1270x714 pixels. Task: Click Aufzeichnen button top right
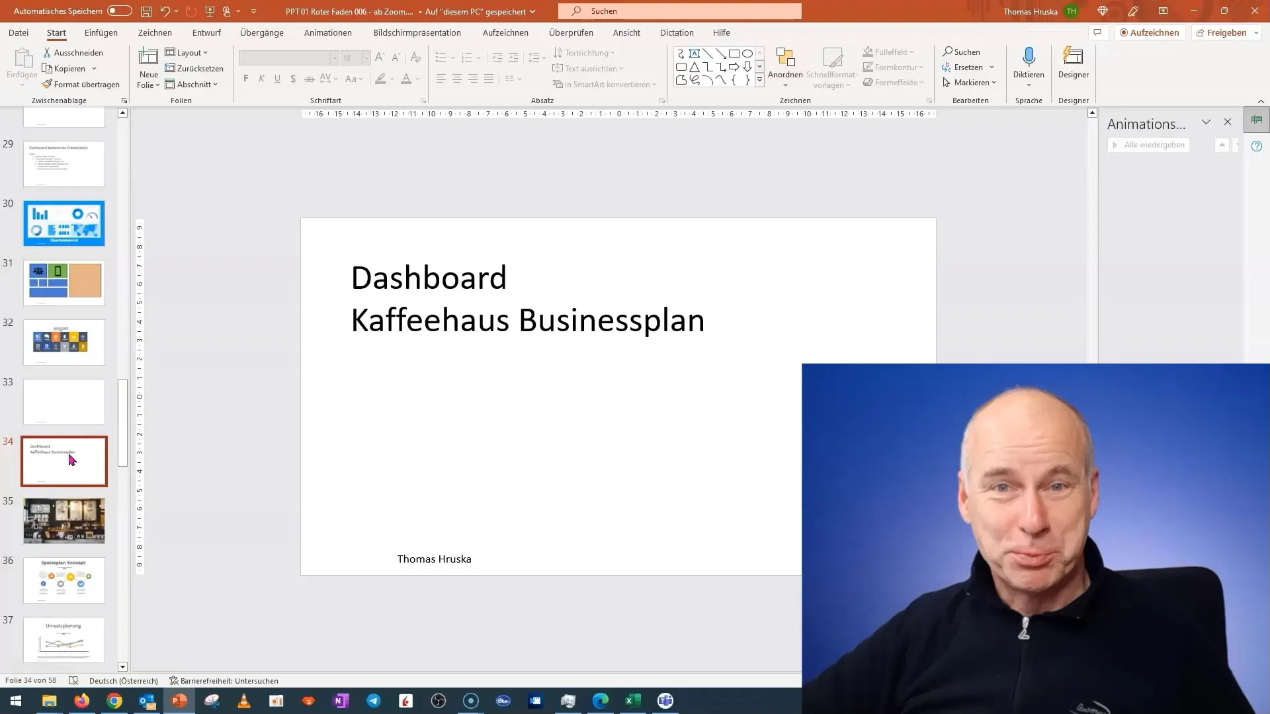pyautogui.click(x=1150, y=32)
